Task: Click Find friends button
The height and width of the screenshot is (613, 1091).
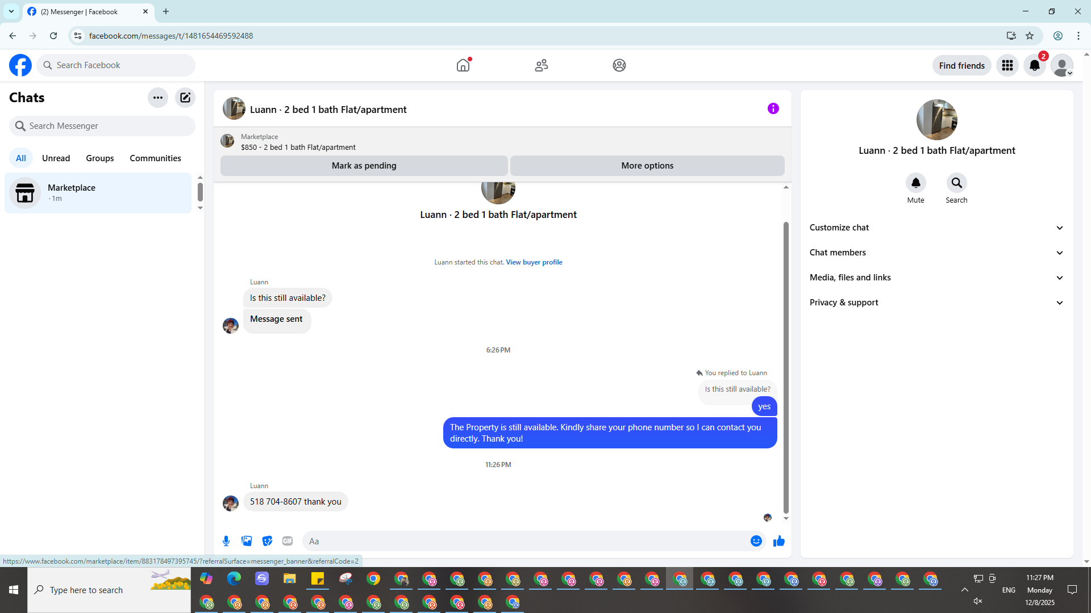Action: point(961,65)
